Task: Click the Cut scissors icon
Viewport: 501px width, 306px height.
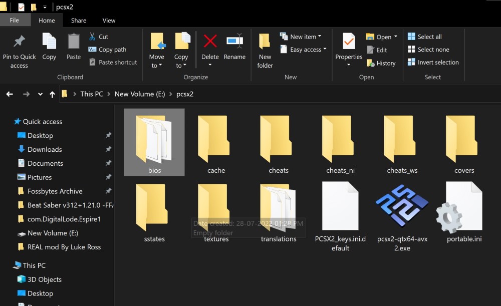Action: pyautogui.click(x=92, y=37)
